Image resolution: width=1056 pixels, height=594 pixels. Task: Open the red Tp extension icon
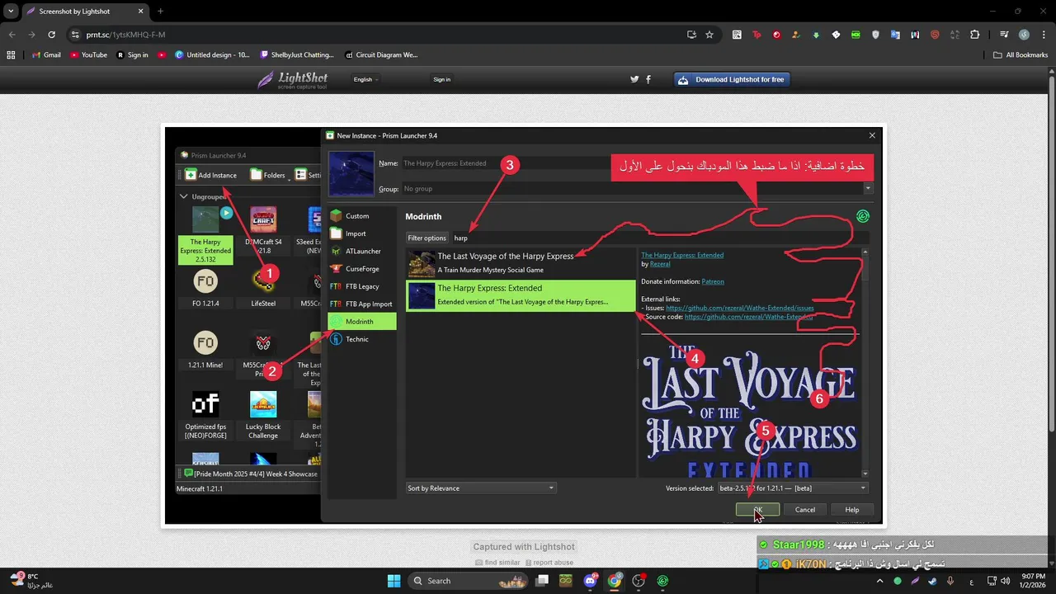point(757,35)
